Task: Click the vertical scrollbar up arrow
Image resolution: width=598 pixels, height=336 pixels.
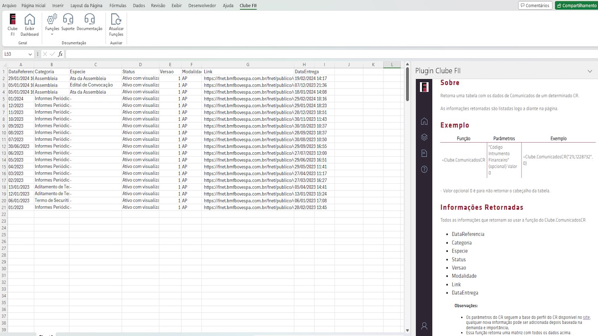Action: (408, 64)
